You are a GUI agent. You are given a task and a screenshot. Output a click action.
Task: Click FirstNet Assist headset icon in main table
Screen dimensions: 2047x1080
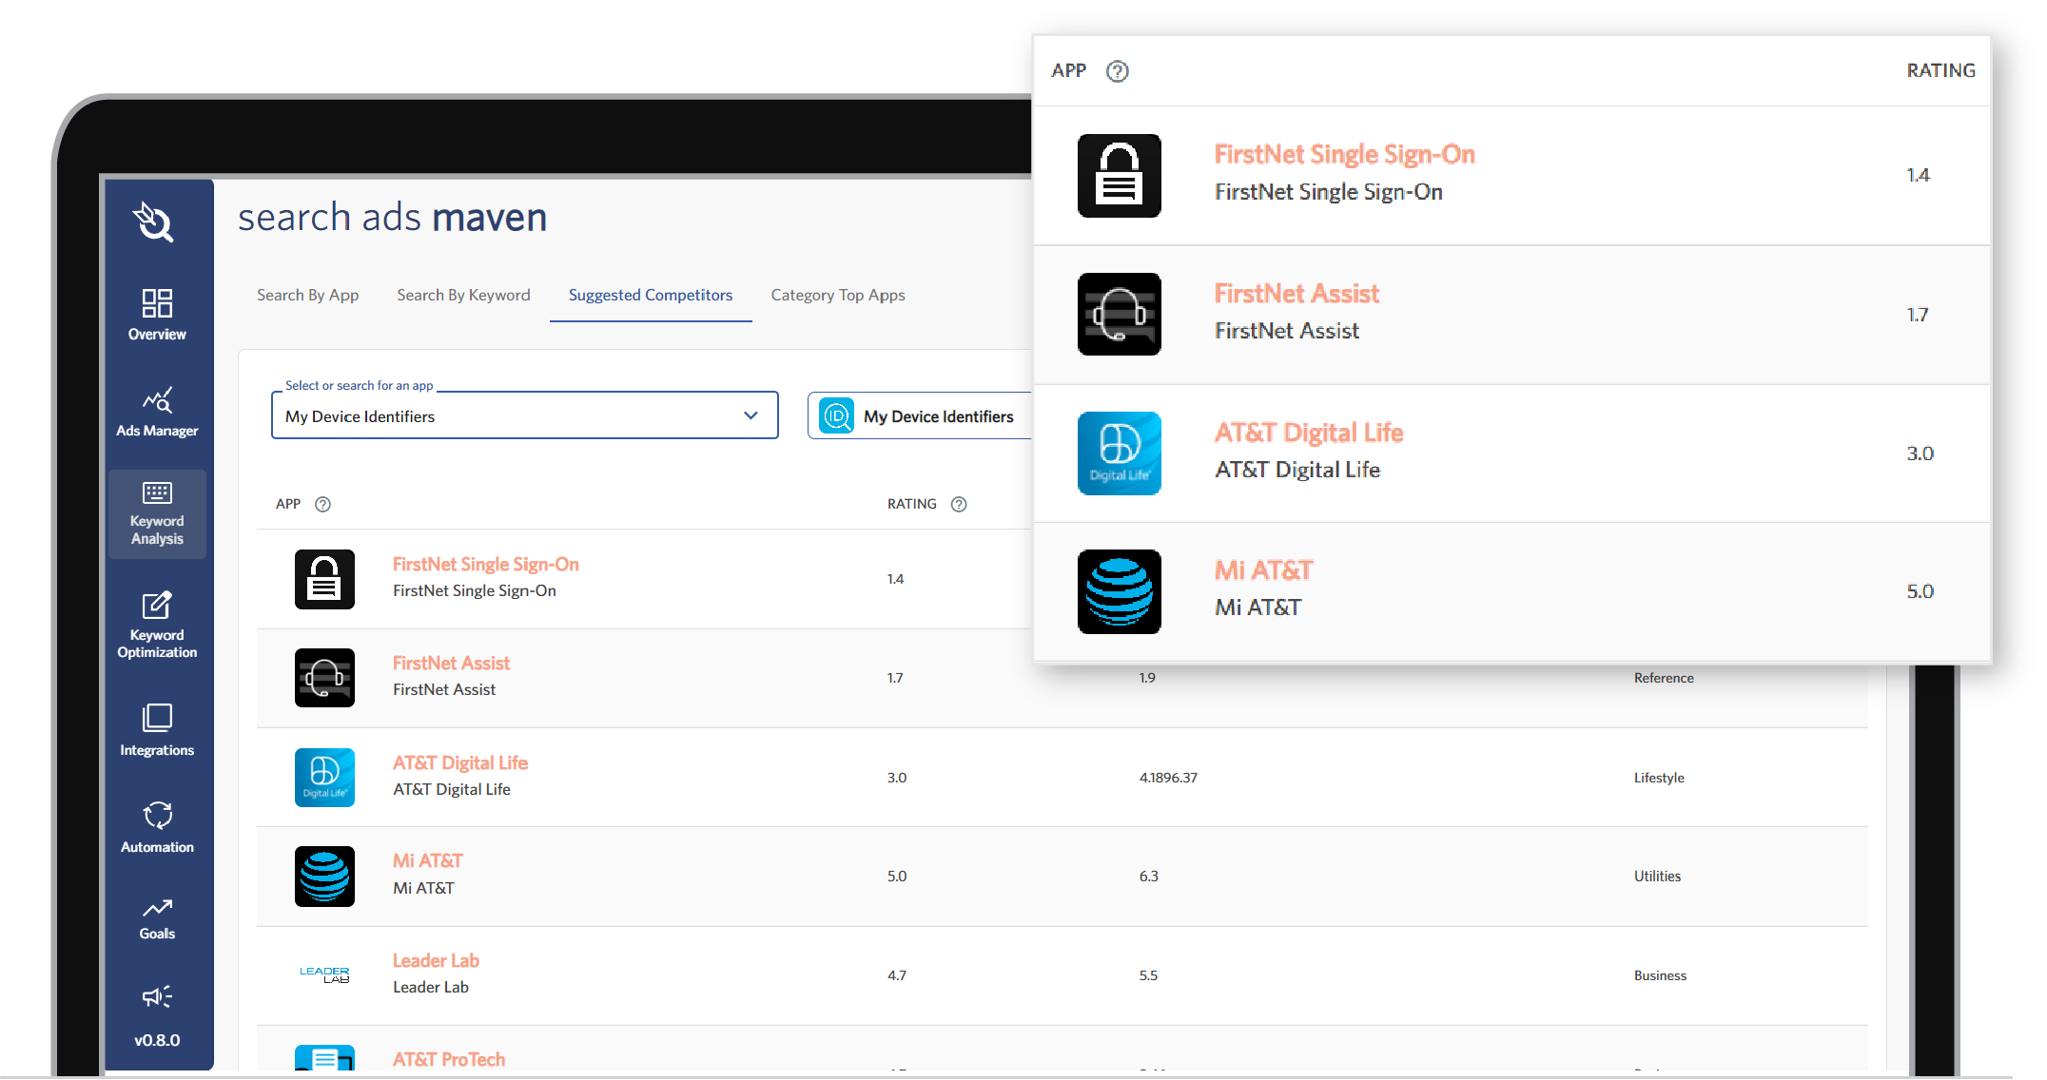[x=324, y=678]
